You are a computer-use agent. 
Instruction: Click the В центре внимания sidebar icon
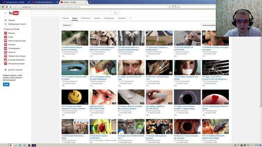coord(5,60)
